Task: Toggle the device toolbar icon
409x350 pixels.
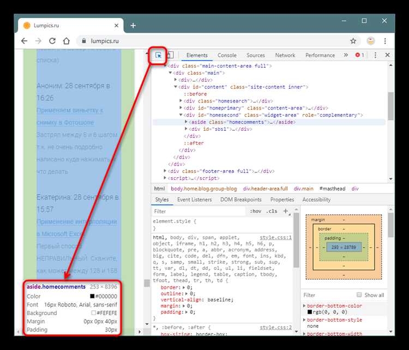Action: click(x=170, y=55)
